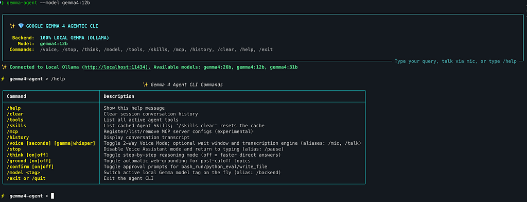Click the Command column header
This screenshot has height=202, width=527.
[x=16, y=96]
